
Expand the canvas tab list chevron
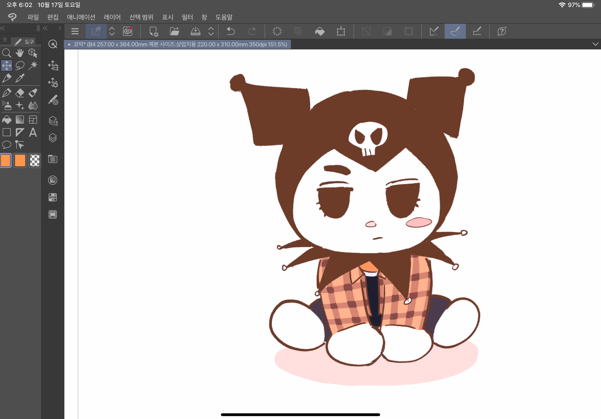[595, 44]
